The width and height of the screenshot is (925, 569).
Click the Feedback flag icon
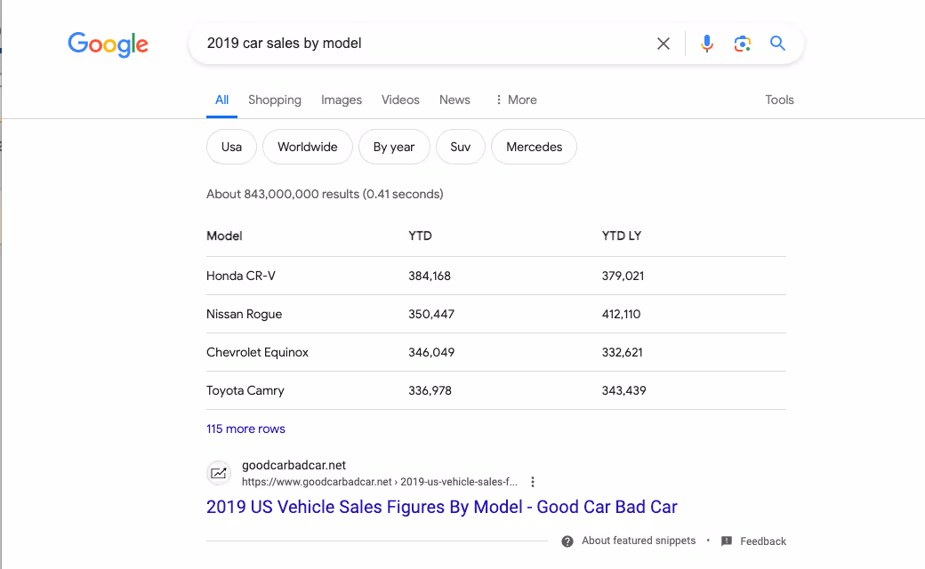coord(727,541)
